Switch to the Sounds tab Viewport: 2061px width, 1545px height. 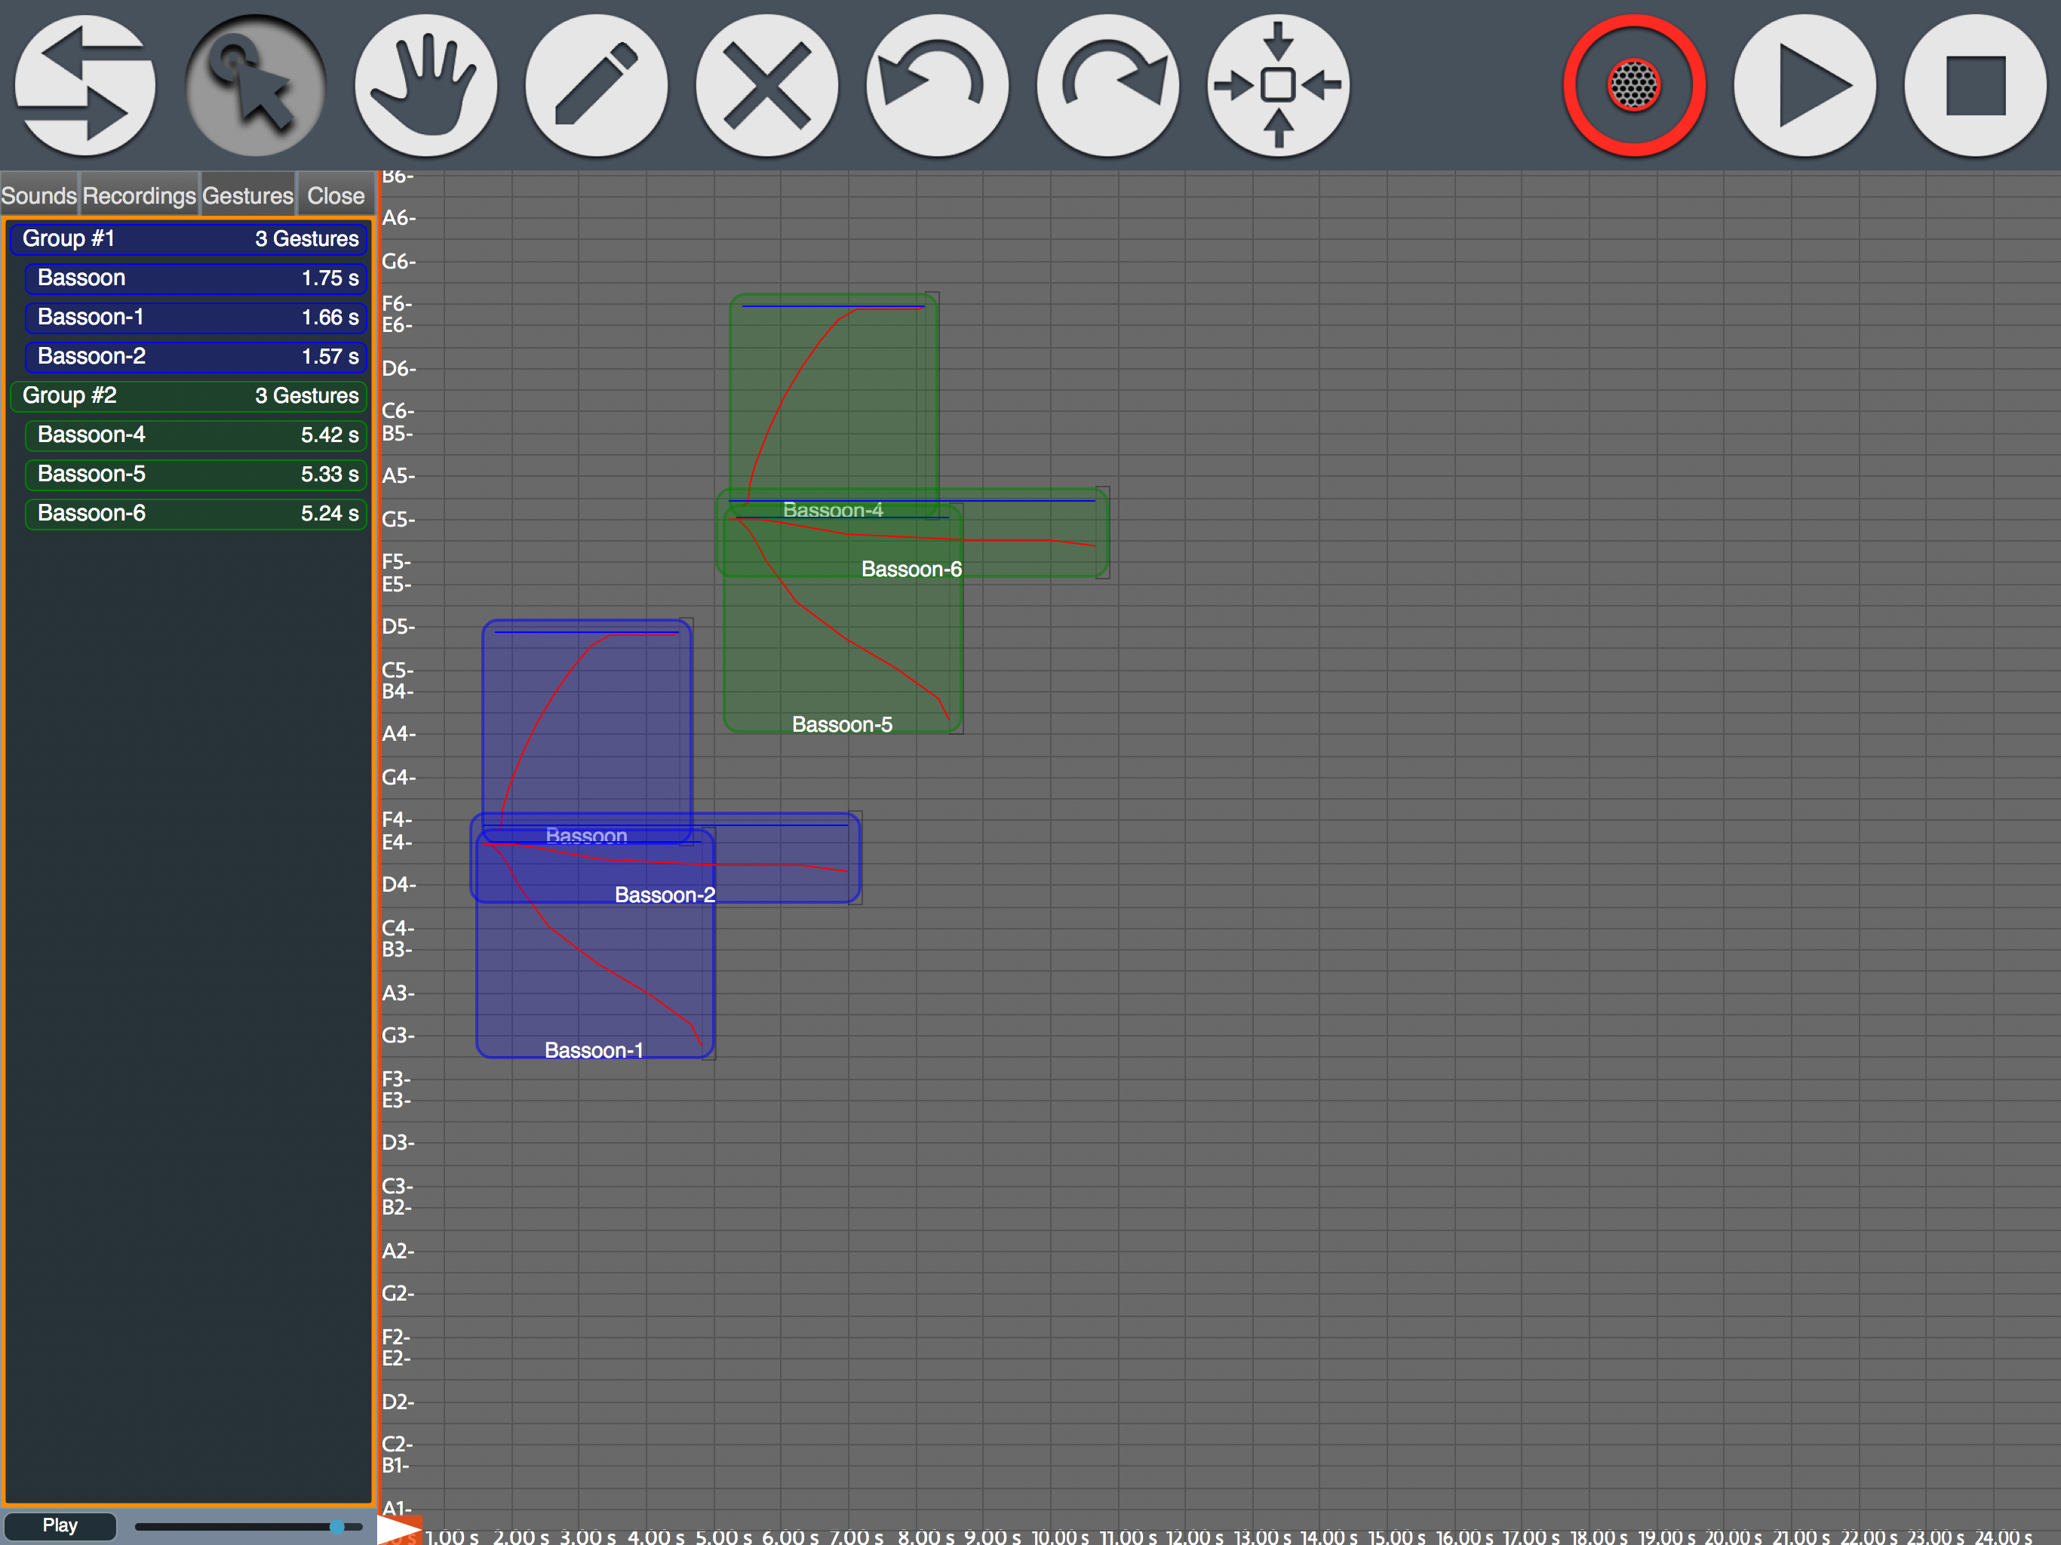tap(39, 195)
